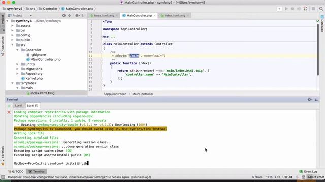The width and height of the screenshot is (325, 182).
Task: Click the green inspection checkmark icon
Action: click(x=318, y=21)
